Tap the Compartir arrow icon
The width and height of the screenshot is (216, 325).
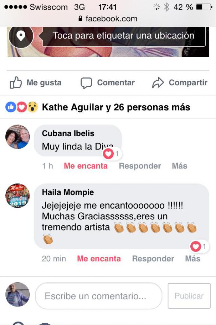(x=158, y=83)
